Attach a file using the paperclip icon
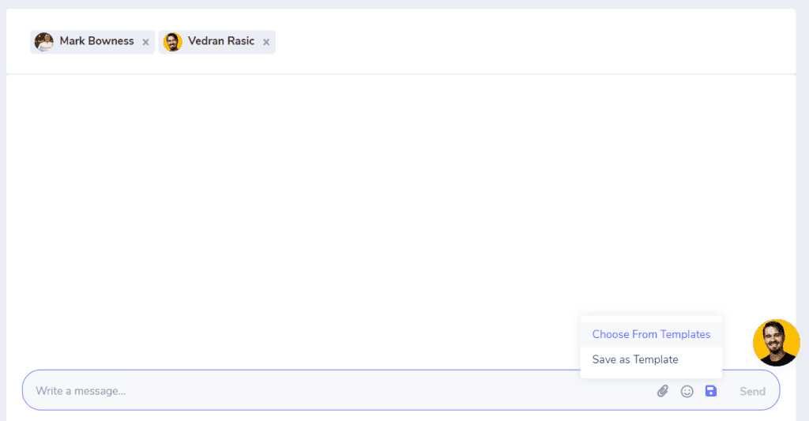This screenshot has width=809, height=421. click(x=663, y=391)
